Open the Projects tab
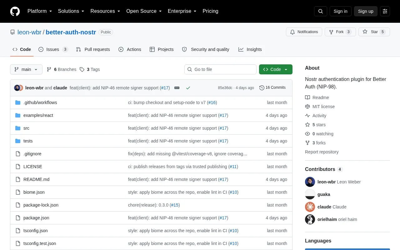Viewport: 400px width, 250px height. point(162,49)
